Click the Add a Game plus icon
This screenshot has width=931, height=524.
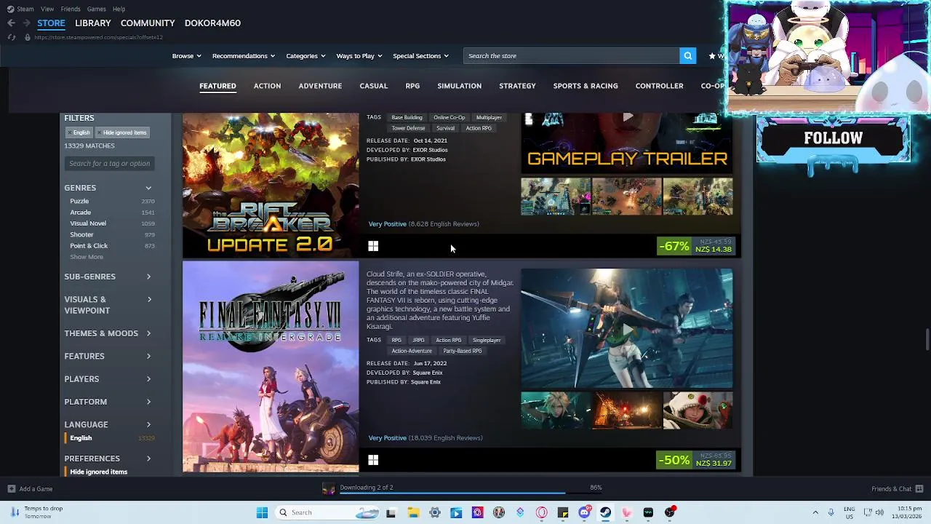(11, 489)
